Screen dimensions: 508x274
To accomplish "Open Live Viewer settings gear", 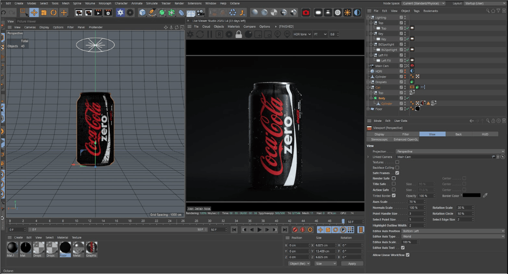I will (229, 34).
